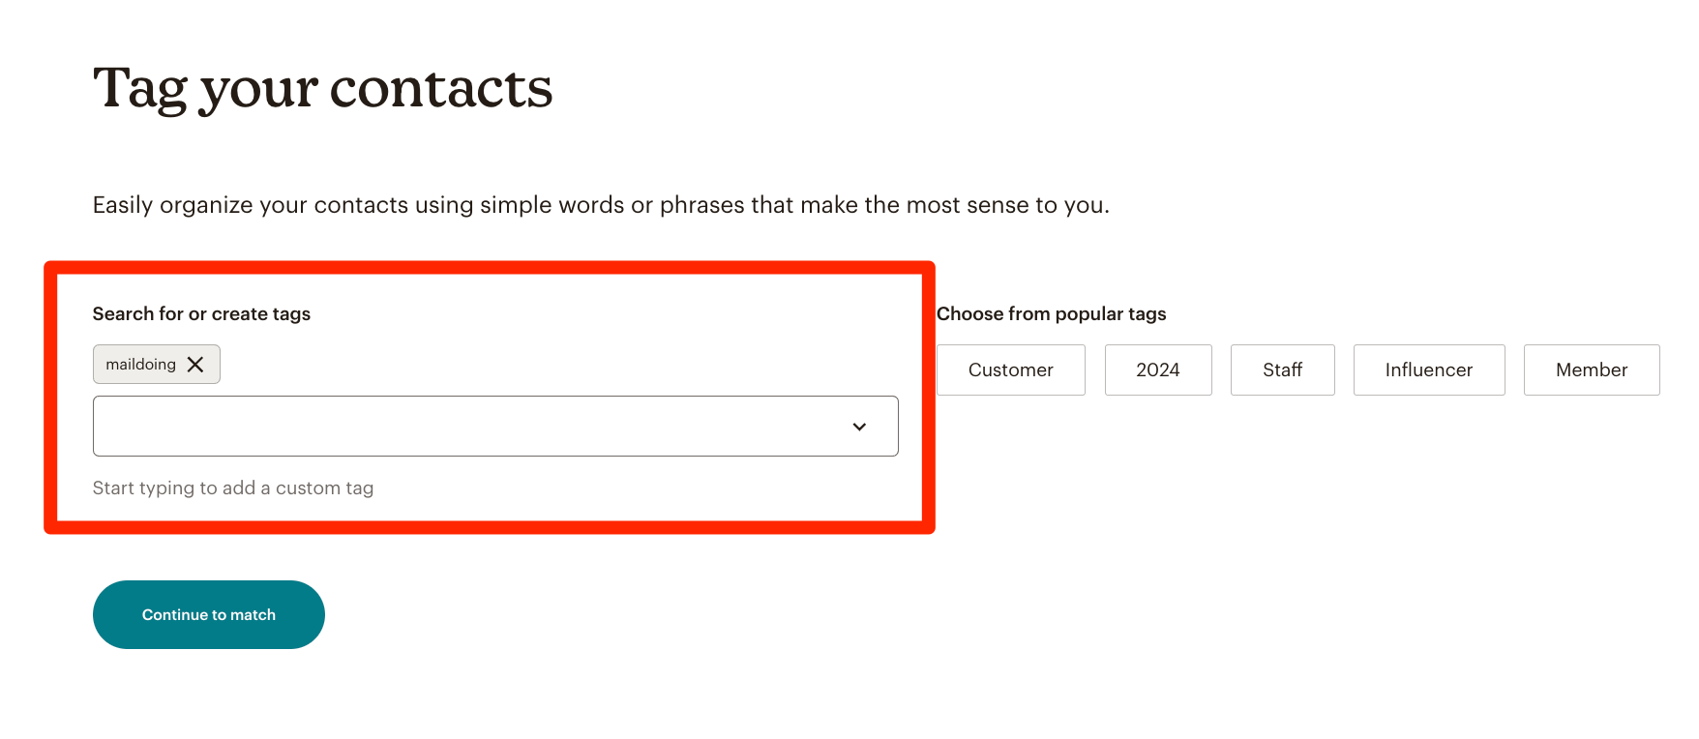Viewport: 1699px width, 739px height.
Task: Remove the maildoing tag with X
Action: [x=195, y=365]
